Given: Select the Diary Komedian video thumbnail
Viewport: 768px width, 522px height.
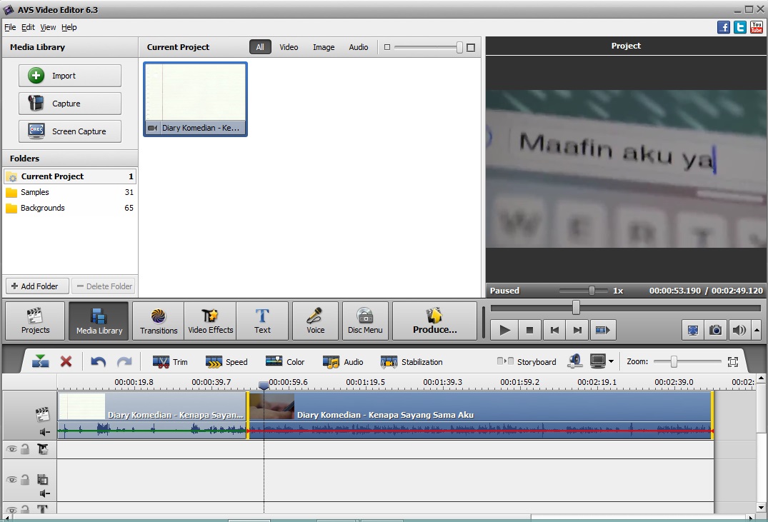Looking at the screenshot, I should click(196, 99).
